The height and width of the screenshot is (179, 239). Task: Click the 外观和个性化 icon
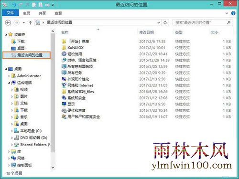pyautogui.click(x=64, y=79)
